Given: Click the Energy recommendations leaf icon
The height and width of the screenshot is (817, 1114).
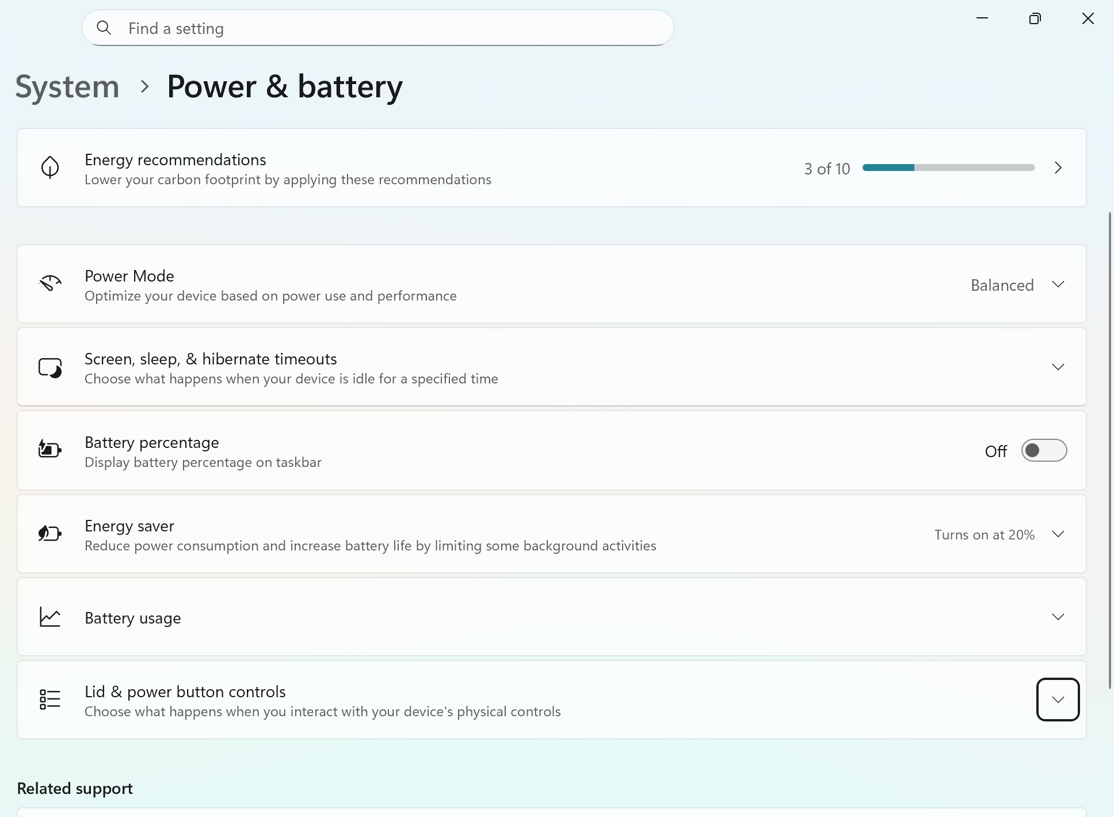Looking at the screenshot, I should pos(50,168).
